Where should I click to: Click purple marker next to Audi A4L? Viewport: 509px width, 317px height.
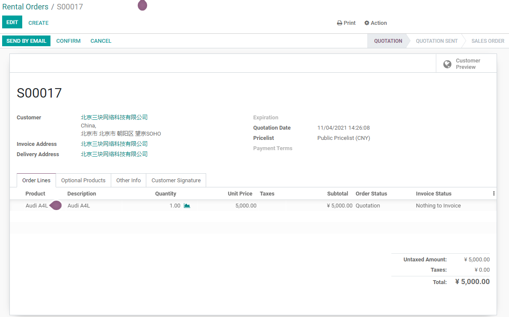(56, 205)
